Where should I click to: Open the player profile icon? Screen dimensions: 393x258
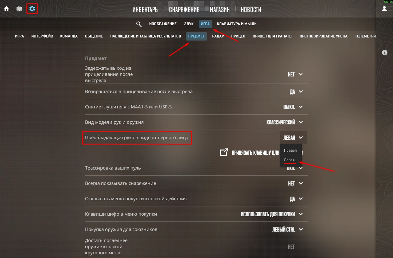(384, 9)
